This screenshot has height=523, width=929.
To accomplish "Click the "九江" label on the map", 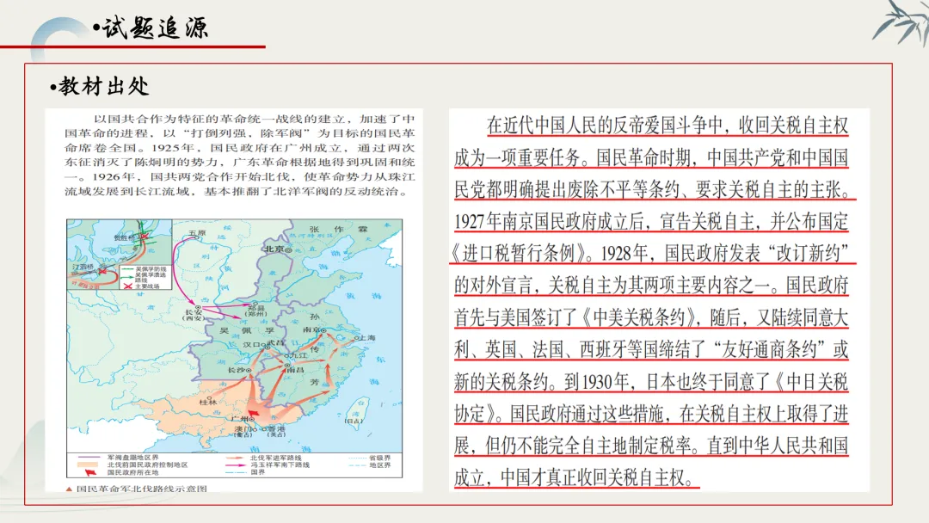I will pos(298,355).
